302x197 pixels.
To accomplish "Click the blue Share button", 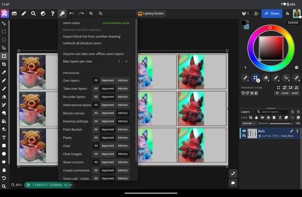I will pos(272,13).
